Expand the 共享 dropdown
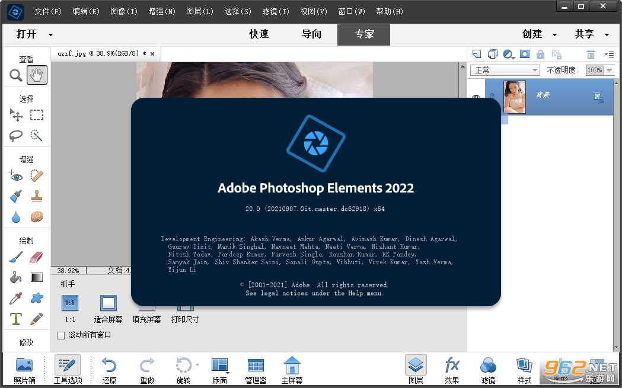Screen dimensions: 622x388 coord(607,35)
